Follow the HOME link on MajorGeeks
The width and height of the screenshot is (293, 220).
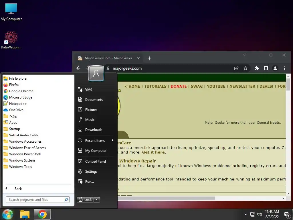(x=134, y=87)
